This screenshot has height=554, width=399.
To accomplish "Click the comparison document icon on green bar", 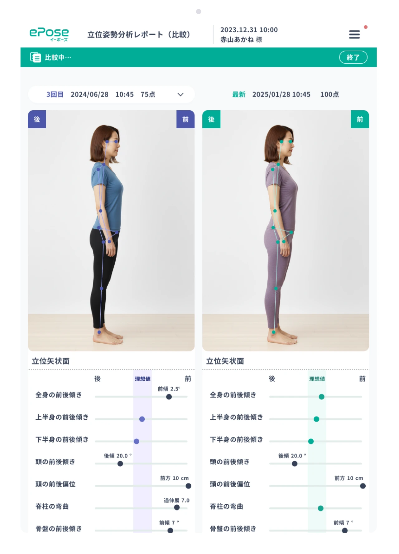I will coord(35,57).
